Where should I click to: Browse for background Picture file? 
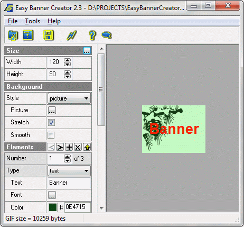click(52, 110)
